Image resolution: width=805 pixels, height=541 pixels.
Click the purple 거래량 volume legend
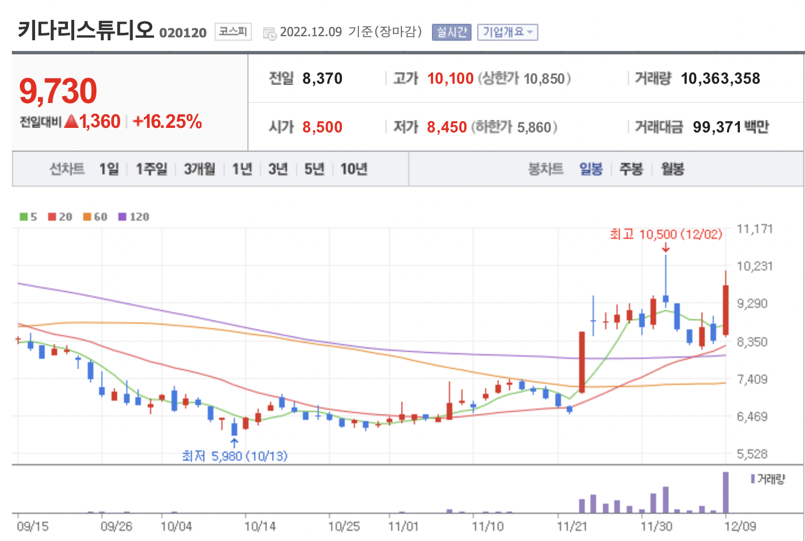tap(768, 479)
